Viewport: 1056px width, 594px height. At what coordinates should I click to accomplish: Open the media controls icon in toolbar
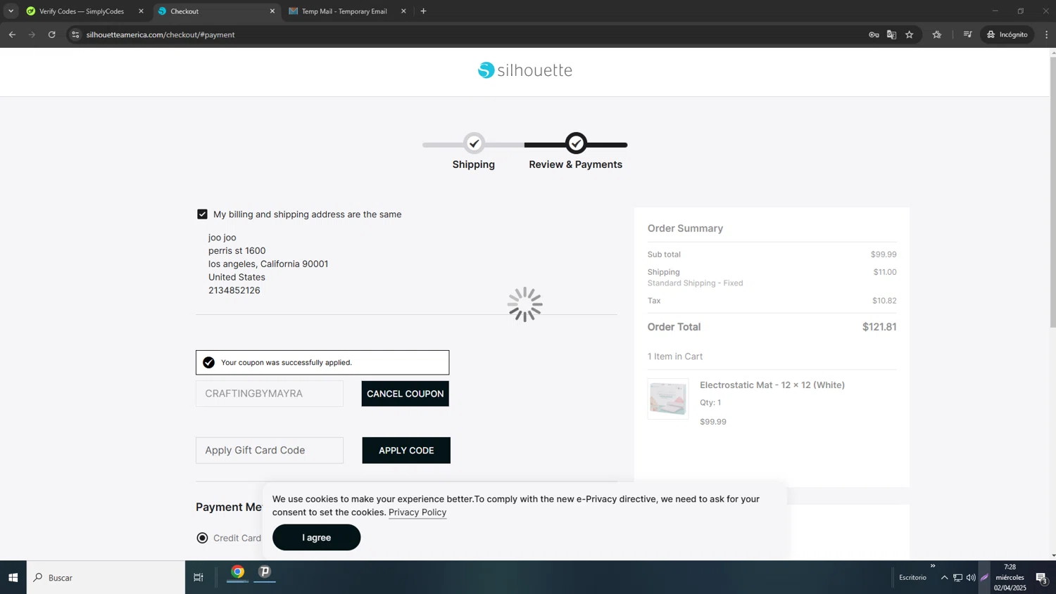pos(968,34)
